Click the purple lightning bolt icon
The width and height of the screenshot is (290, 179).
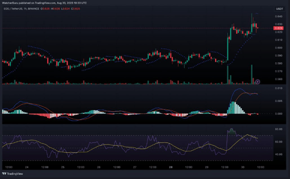coord(257,81)
